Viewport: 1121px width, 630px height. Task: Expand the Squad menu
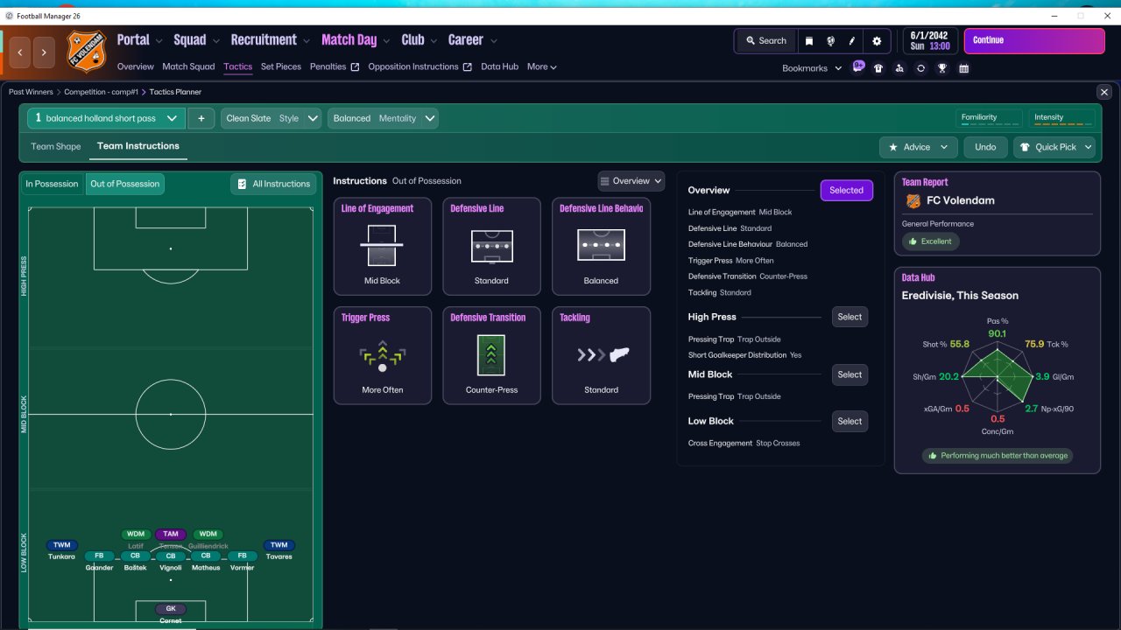[x=196, y=40]
